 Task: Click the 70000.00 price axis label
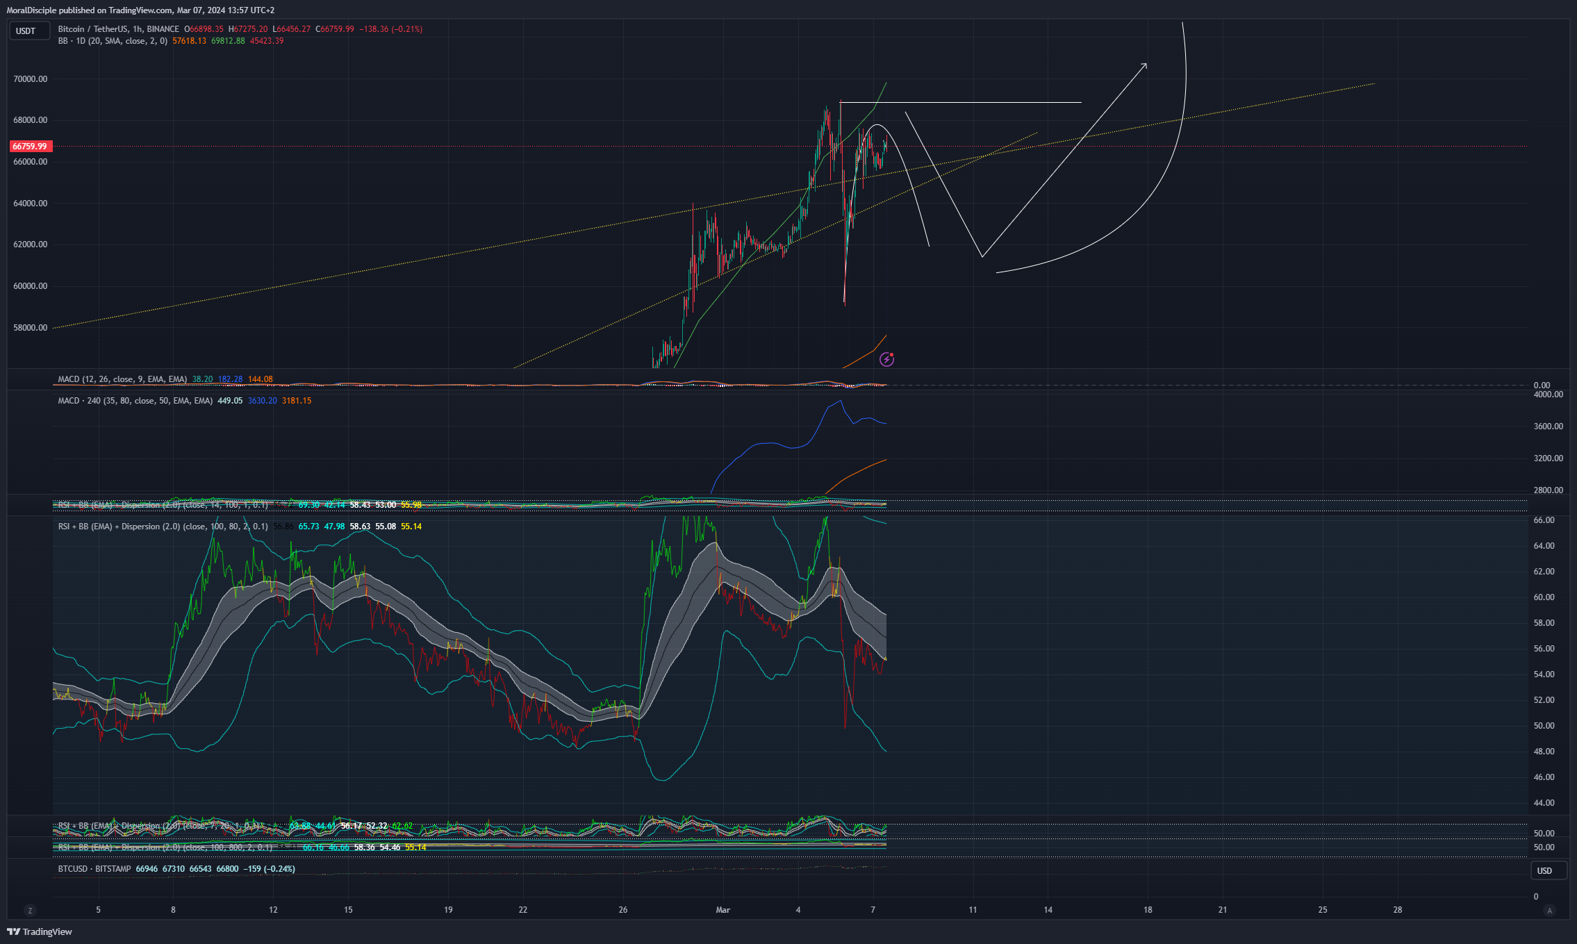pos(31,79)
